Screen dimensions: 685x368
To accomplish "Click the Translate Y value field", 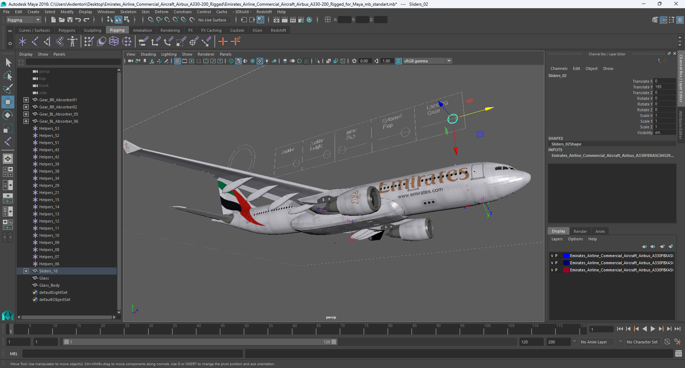I will [x=665, y=87].
